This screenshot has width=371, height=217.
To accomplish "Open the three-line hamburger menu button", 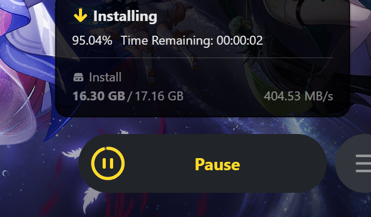I will tap(364, 163).
